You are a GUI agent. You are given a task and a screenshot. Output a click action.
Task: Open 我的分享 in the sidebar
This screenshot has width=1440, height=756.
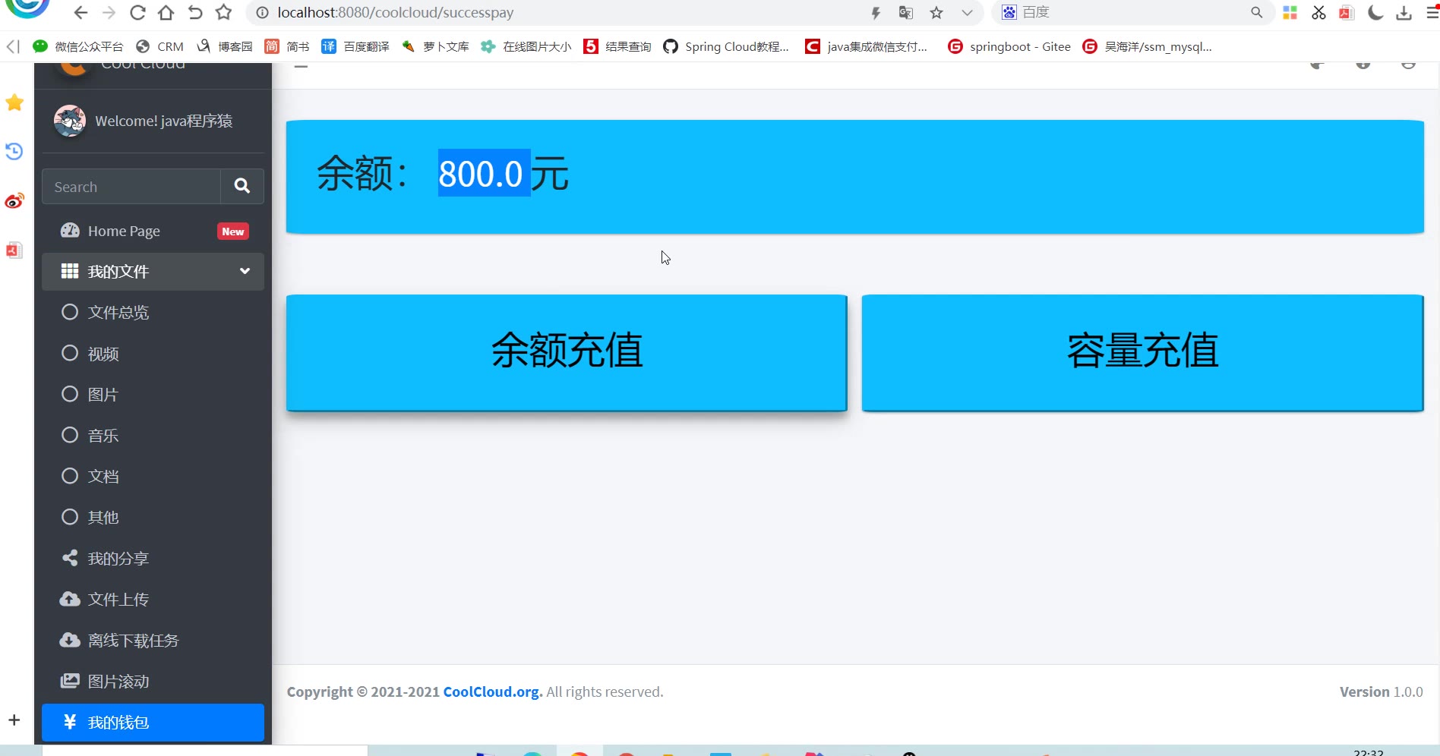153,558
